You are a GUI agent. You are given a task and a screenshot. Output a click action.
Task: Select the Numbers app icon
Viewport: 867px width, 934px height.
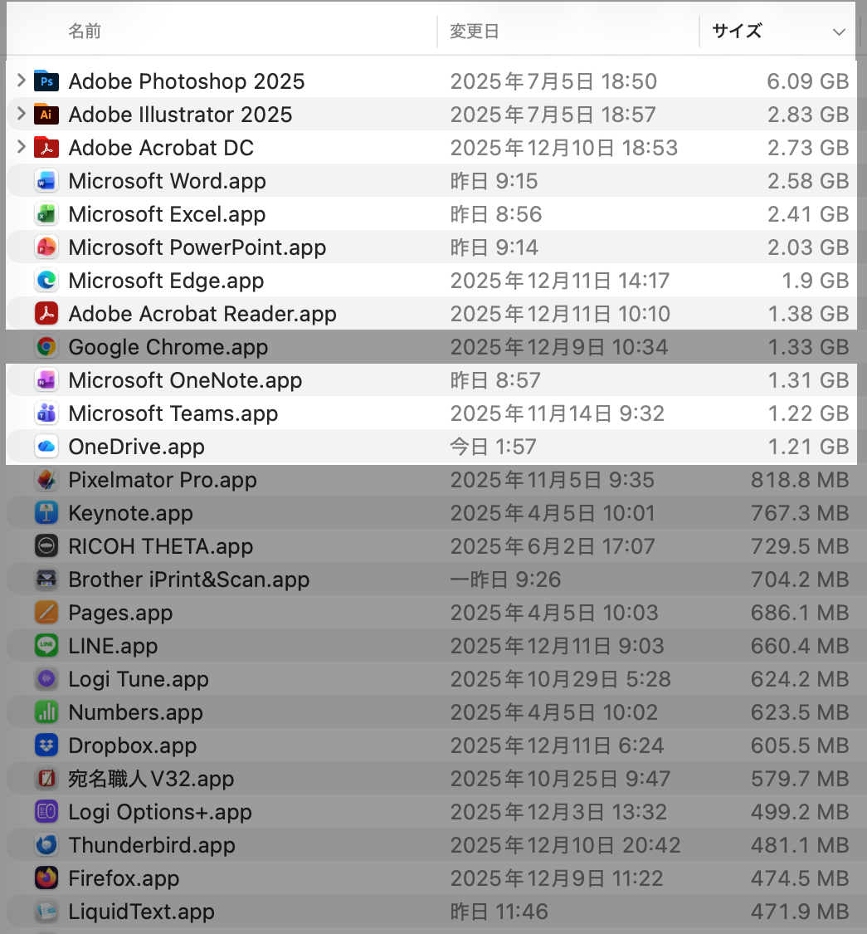point(46,712)
